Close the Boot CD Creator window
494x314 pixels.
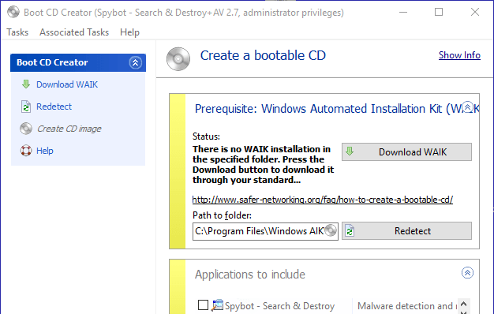(475, 12)
